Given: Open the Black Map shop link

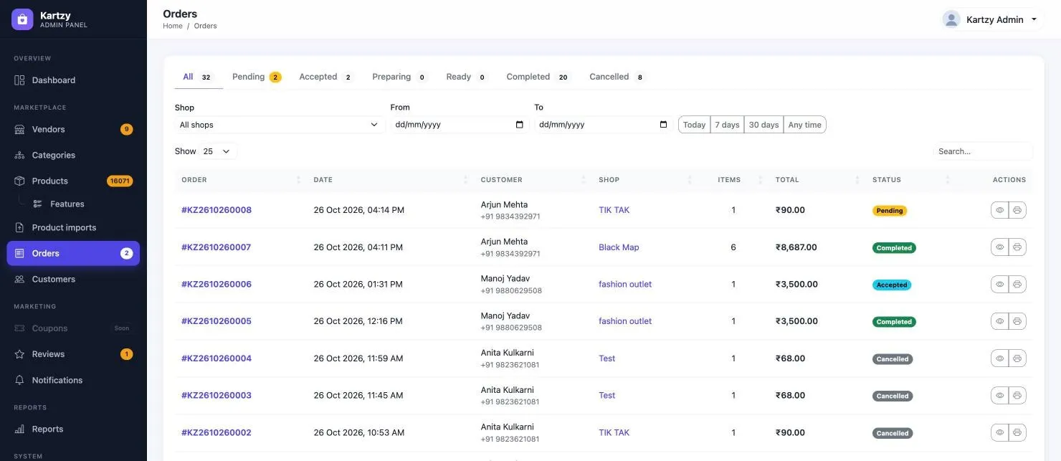Looking at the screenshot, I should [x=619, y=247].
